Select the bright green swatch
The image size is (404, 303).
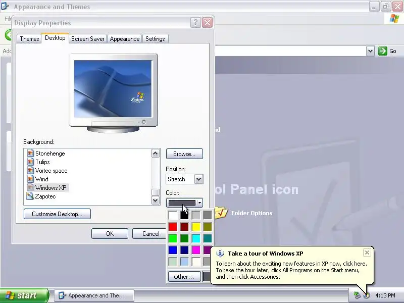click(x=173, y=238)
